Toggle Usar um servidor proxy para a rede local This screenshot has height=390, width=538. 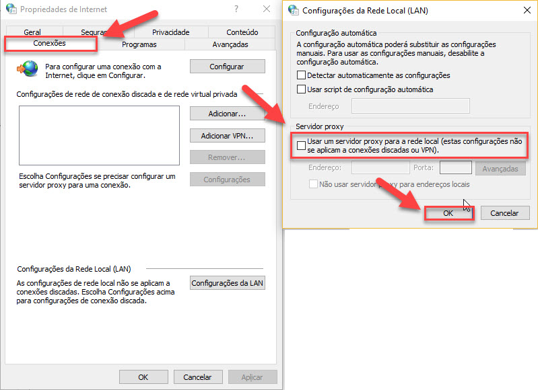click(301, 145)
